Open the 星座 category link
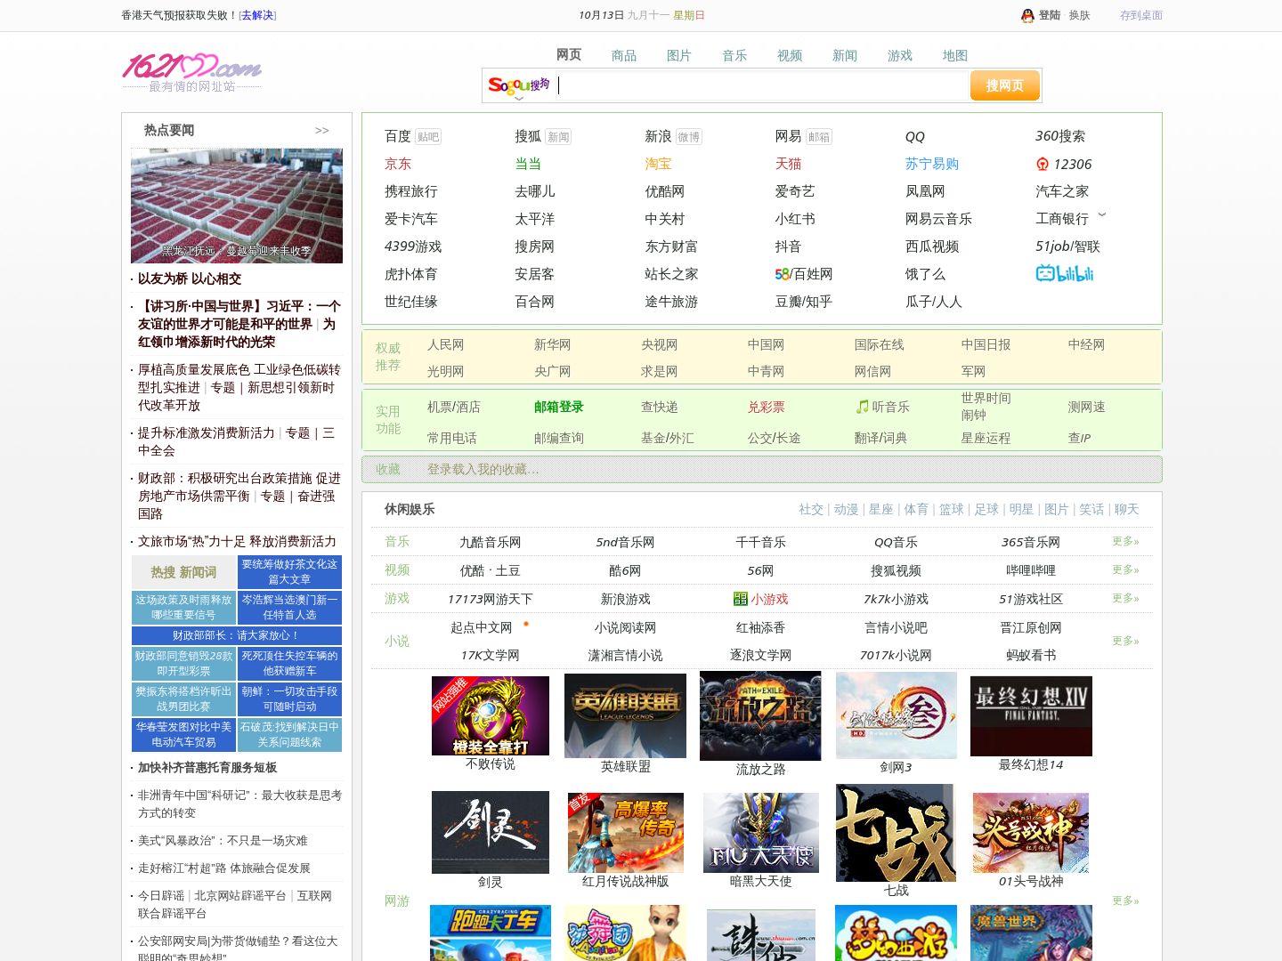This screenshot has width=1282, height=961. pyautogui.click(x=881, y=509)
